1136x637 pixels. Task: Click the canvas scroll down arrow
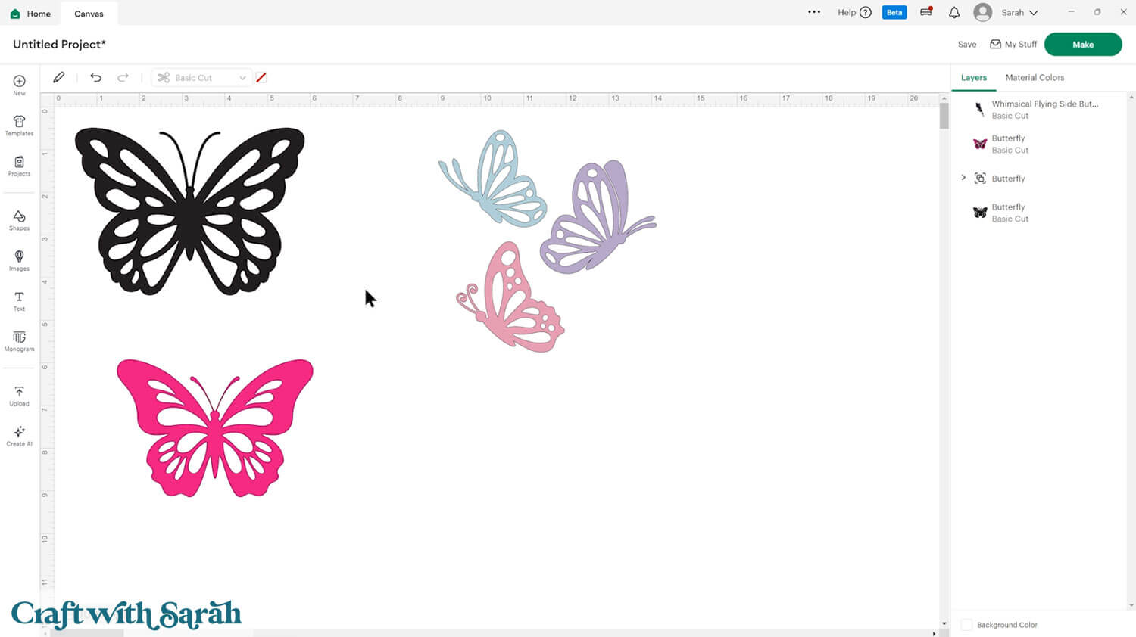click(x=944, y=623)
